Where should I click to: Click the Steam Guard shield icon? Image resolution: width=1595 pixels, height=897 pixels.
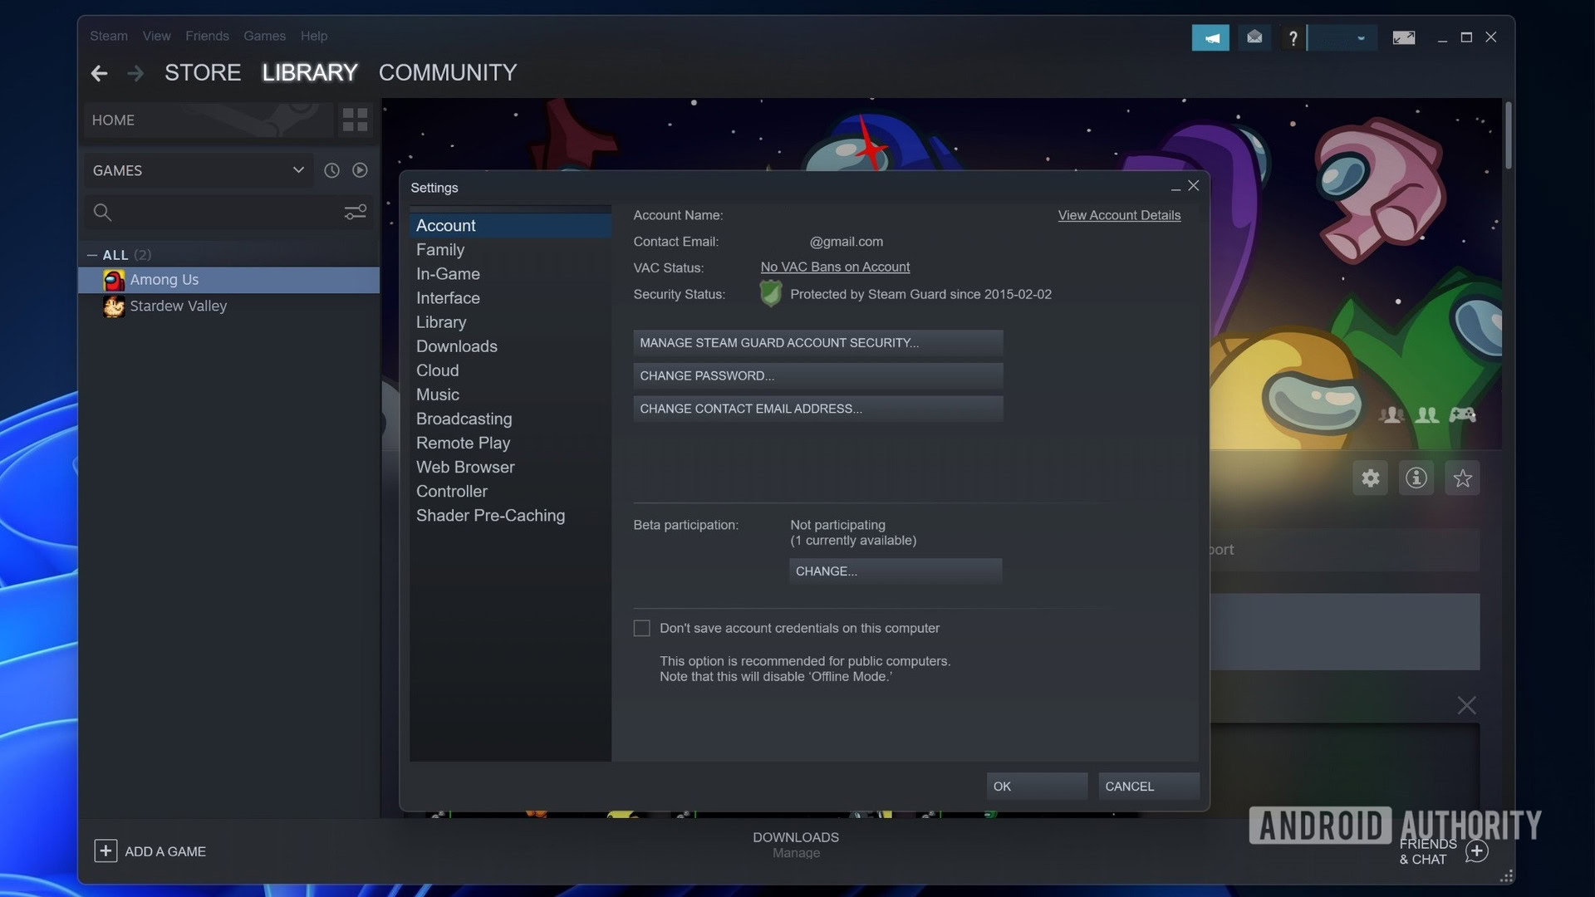click(770, 292)
